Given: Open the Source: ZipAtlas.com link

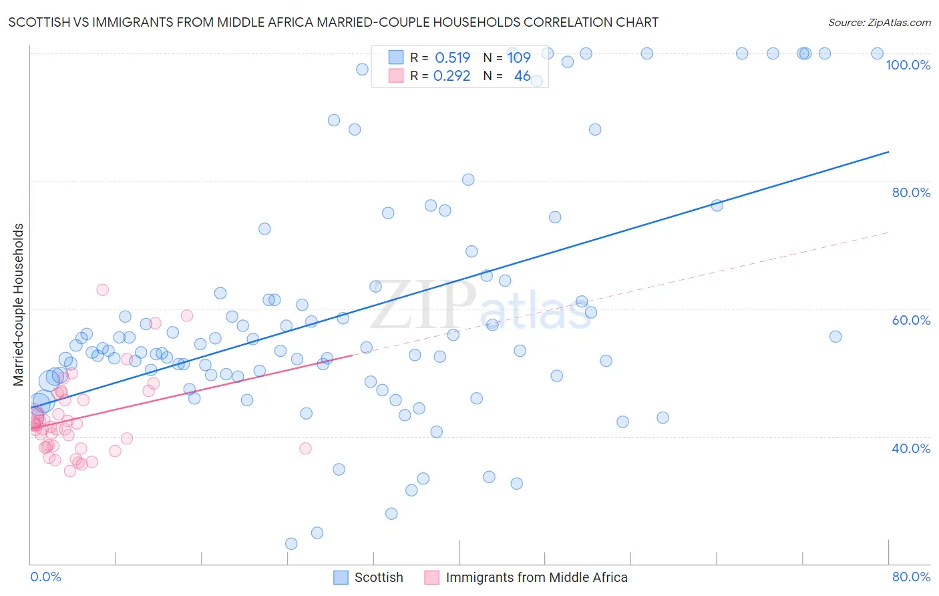Looking at the screenshot, I should [x=879, y=23].
